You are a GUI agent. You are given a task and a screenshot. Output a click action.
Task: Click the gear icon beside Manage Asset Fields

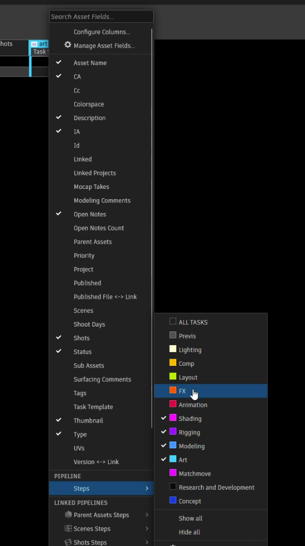tap(68, 45)
